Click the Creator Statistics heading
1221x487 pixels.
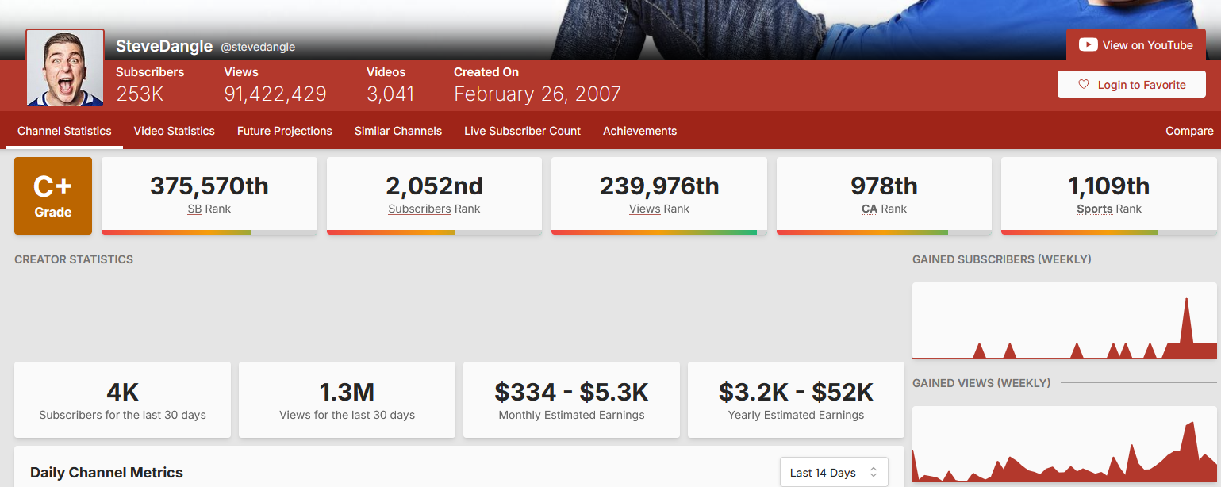pyautogui.click(x=74, y=259)
